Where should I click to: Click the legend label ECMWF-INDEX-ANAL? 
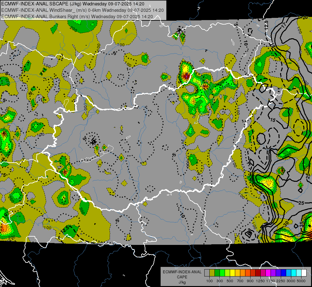pos(182,272)
